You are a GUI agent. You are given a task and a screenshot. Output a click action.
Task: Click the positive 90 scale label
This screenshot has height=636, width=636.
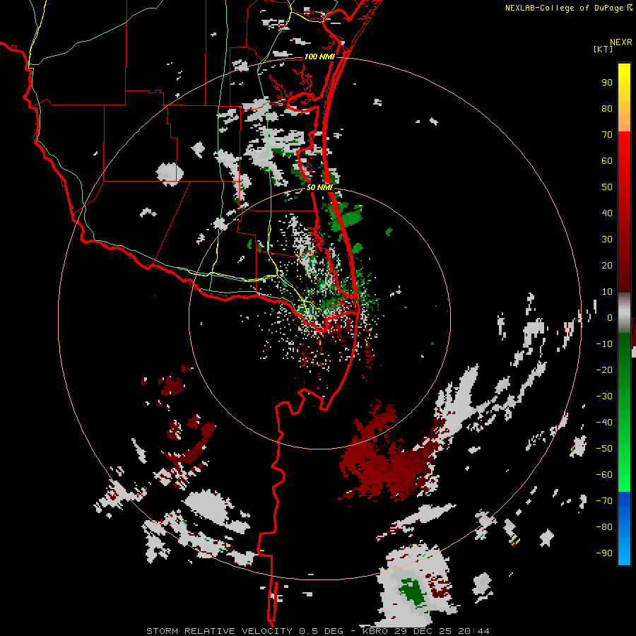(607, 83)
